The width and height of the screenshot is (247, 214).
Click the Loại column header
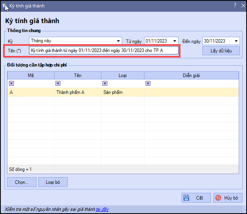123,75
